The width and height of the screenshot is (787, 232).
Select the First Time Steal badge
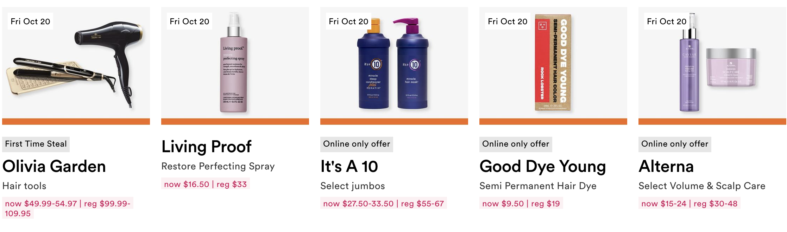(x=36, y=144)
